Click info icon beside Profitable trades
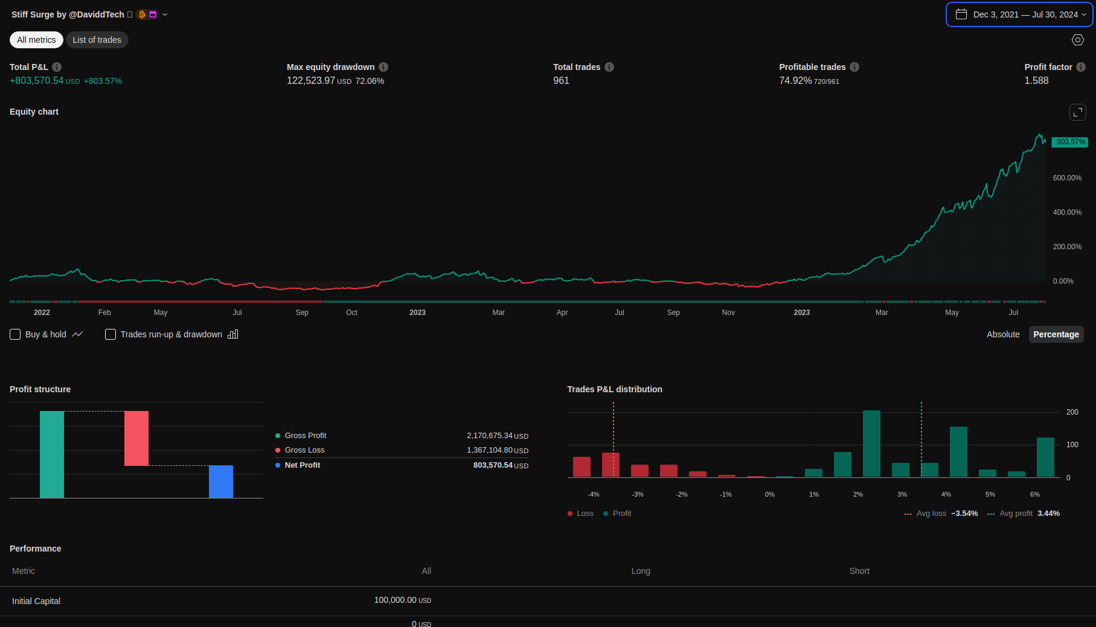Image resolution: width=1096 pixels, height=627 pixels. point(854,67)
